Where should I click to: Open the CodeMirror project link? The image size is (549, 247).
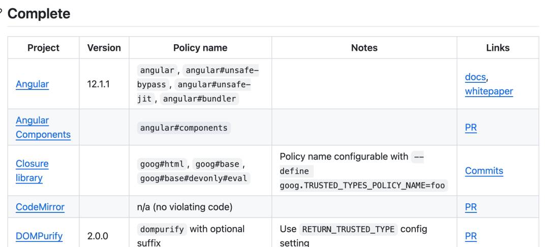pos(40,207)
